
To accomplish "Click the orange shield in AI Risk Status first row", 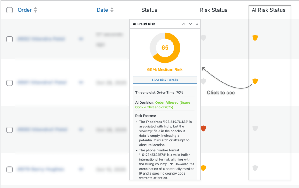I will [x=255, y=38].
